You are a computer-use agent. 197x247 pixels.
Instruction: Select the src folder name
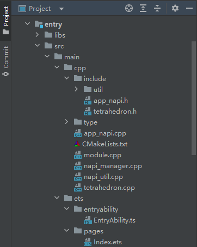pyautogui.click(x=59, y=46)
